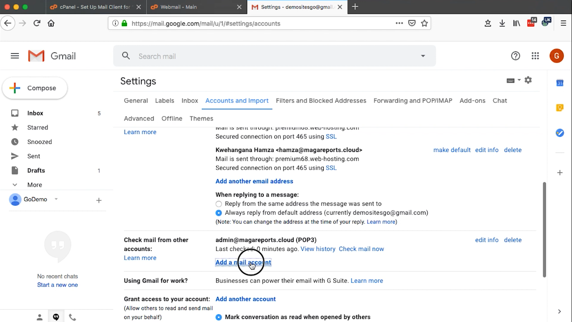Open the Forwarding and POP/IMAP tab

pyautogui.click(x=413, y=101)
